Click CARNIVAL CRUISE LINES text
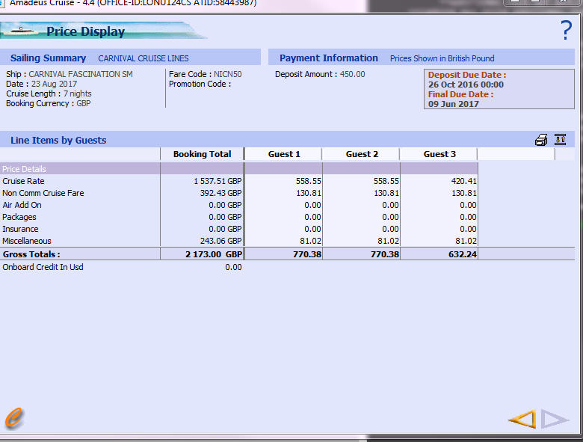This screenshot has width=583, height=442. (x=144, y=58)
